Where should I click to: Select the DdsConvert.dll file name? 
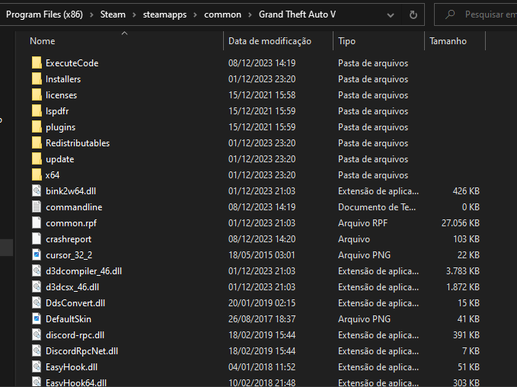pyautogui.click(x=75, y=303)
